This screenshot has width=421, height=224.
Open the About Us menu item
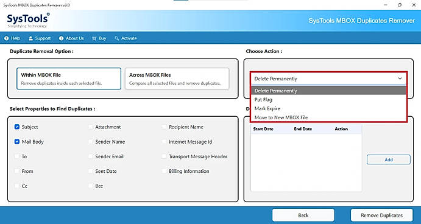(x=71, y=38)
